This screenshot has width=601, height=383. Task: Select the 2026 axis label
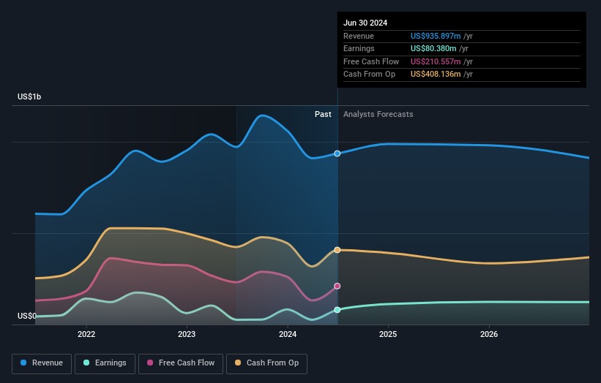[x=489, y=334]
